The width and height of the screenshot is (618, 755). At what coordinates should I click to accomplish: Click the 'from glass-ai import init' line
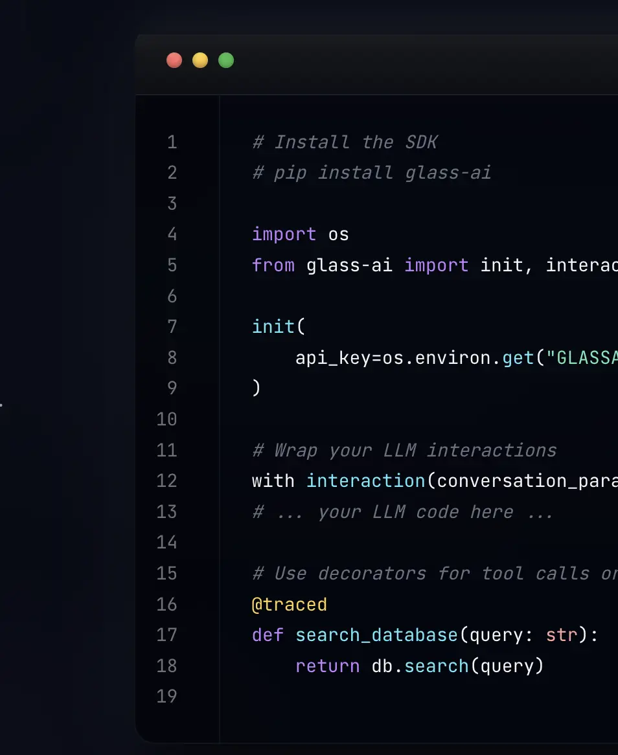[x=435, y=265]
